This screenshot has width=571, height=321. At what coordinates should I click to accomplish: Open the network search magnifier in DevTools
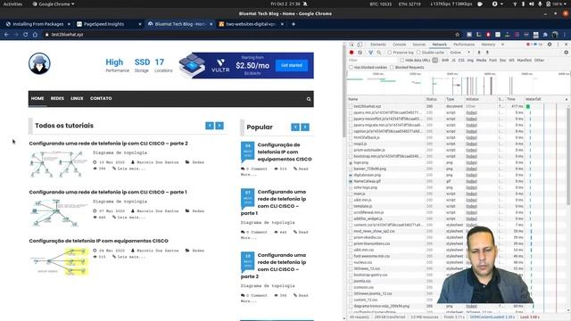(378, 53)
